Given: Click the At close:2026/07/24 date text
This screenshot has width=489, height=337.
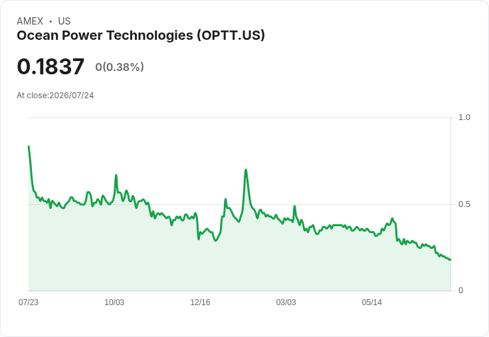Looking at the screenshot, I should click(55, 96).
